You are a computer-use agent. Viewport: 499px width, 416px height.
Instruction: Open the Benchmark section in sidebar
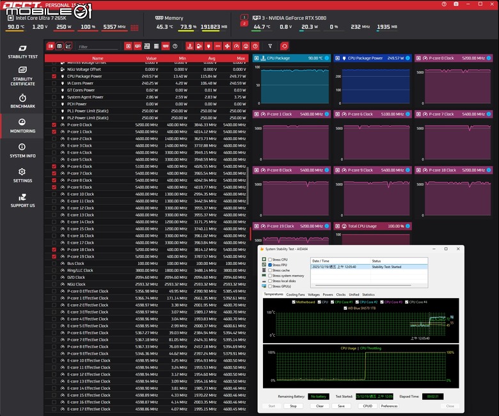22,101
